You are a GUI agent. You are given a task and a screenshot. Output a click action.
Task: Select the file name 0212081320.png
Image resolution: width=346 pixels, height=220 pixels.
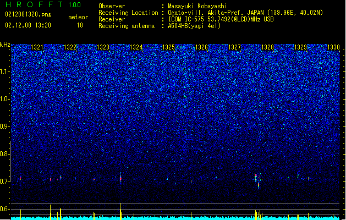(28, 14)
